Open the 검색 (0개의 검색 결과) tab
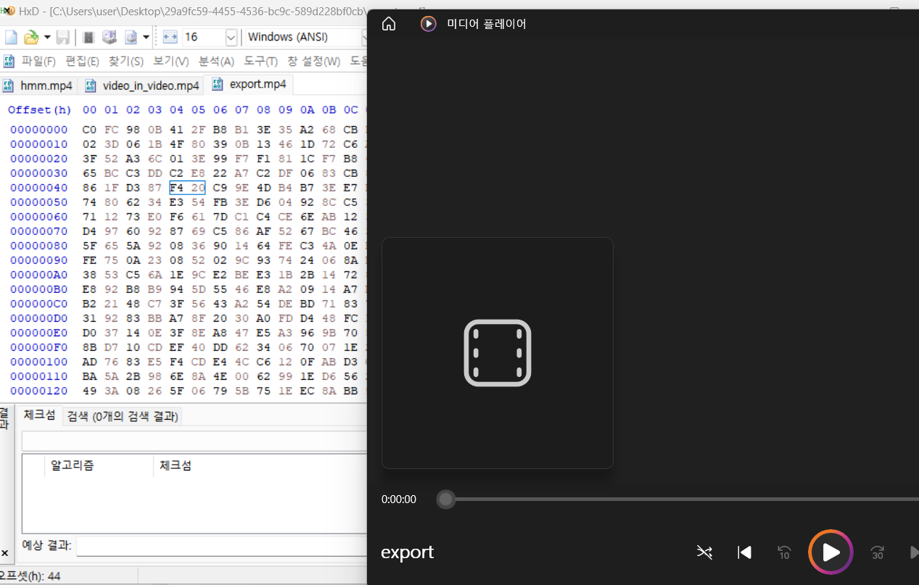 click(122, 417)
